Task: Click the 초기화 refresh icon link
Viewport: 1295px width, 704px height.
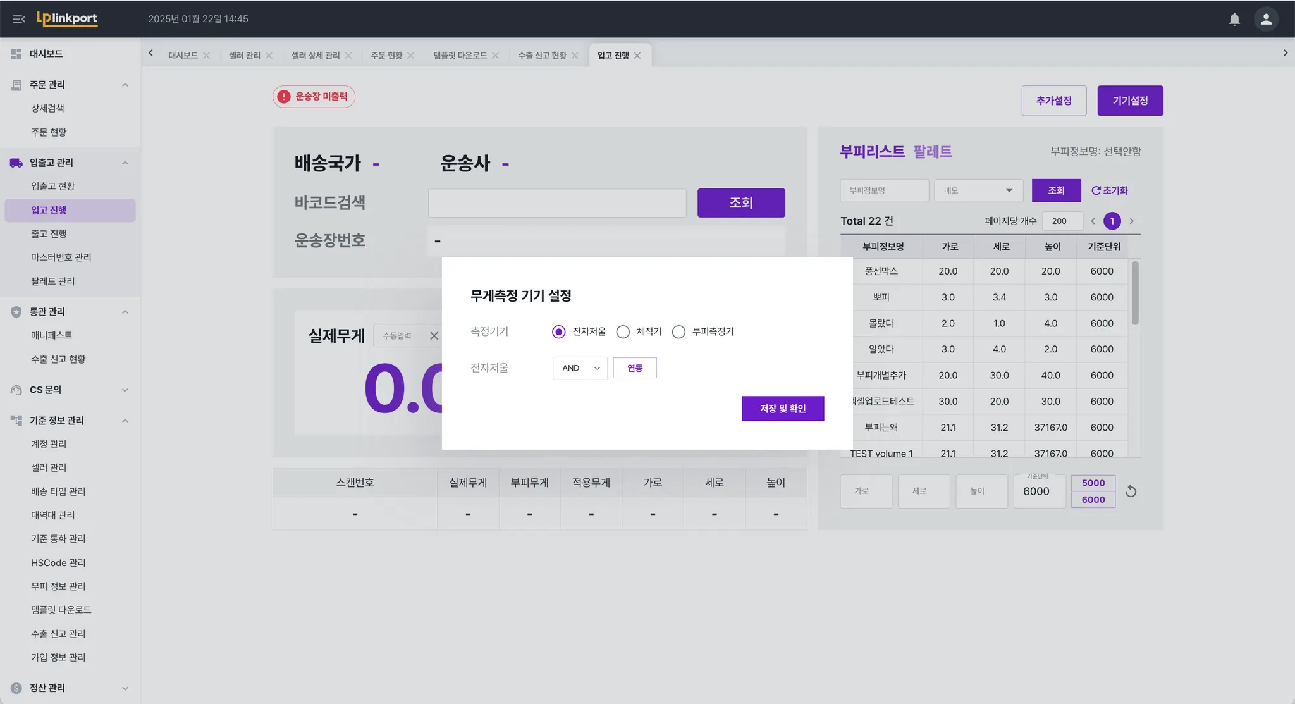Action: coord(1109,190)
